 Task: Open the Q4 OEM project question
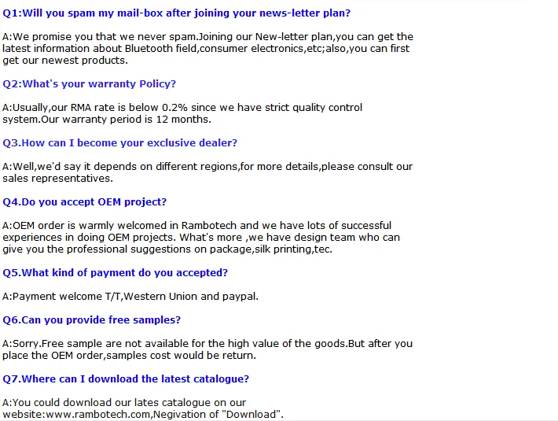point(84,202)
